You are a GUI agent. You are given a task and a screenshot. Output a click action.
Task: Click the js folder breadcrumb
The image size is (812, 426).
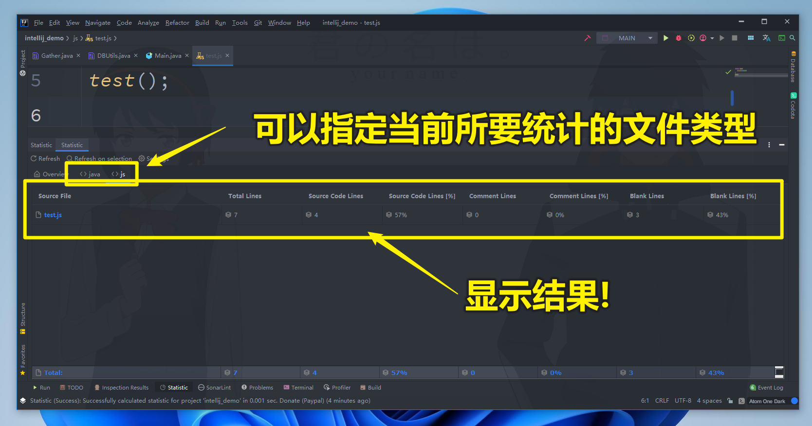(75, 38)
